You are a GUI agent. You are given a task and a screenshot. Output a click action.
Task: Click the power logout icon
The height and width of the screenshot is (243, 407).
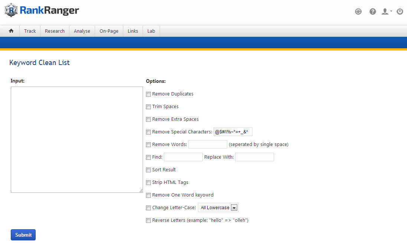click(x=400, y=12)
